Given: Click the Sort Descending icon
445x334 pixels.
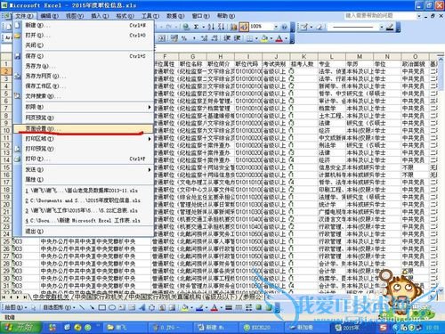Looking at the screenshot, I should tap(221, 27).
